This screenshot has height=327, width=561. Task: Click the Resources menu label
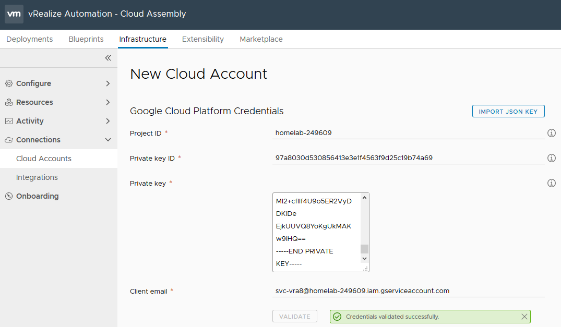point(34,102)
